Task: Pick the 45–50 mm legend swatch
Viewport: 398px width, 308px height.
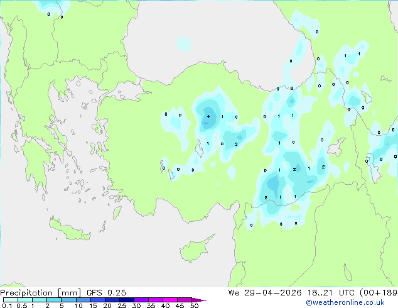Action: (185, 300)
